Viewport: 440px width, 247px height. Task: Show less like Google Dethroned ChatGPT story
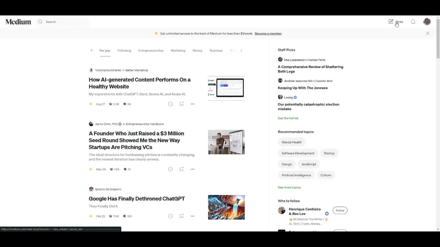[x=170, y=216]
